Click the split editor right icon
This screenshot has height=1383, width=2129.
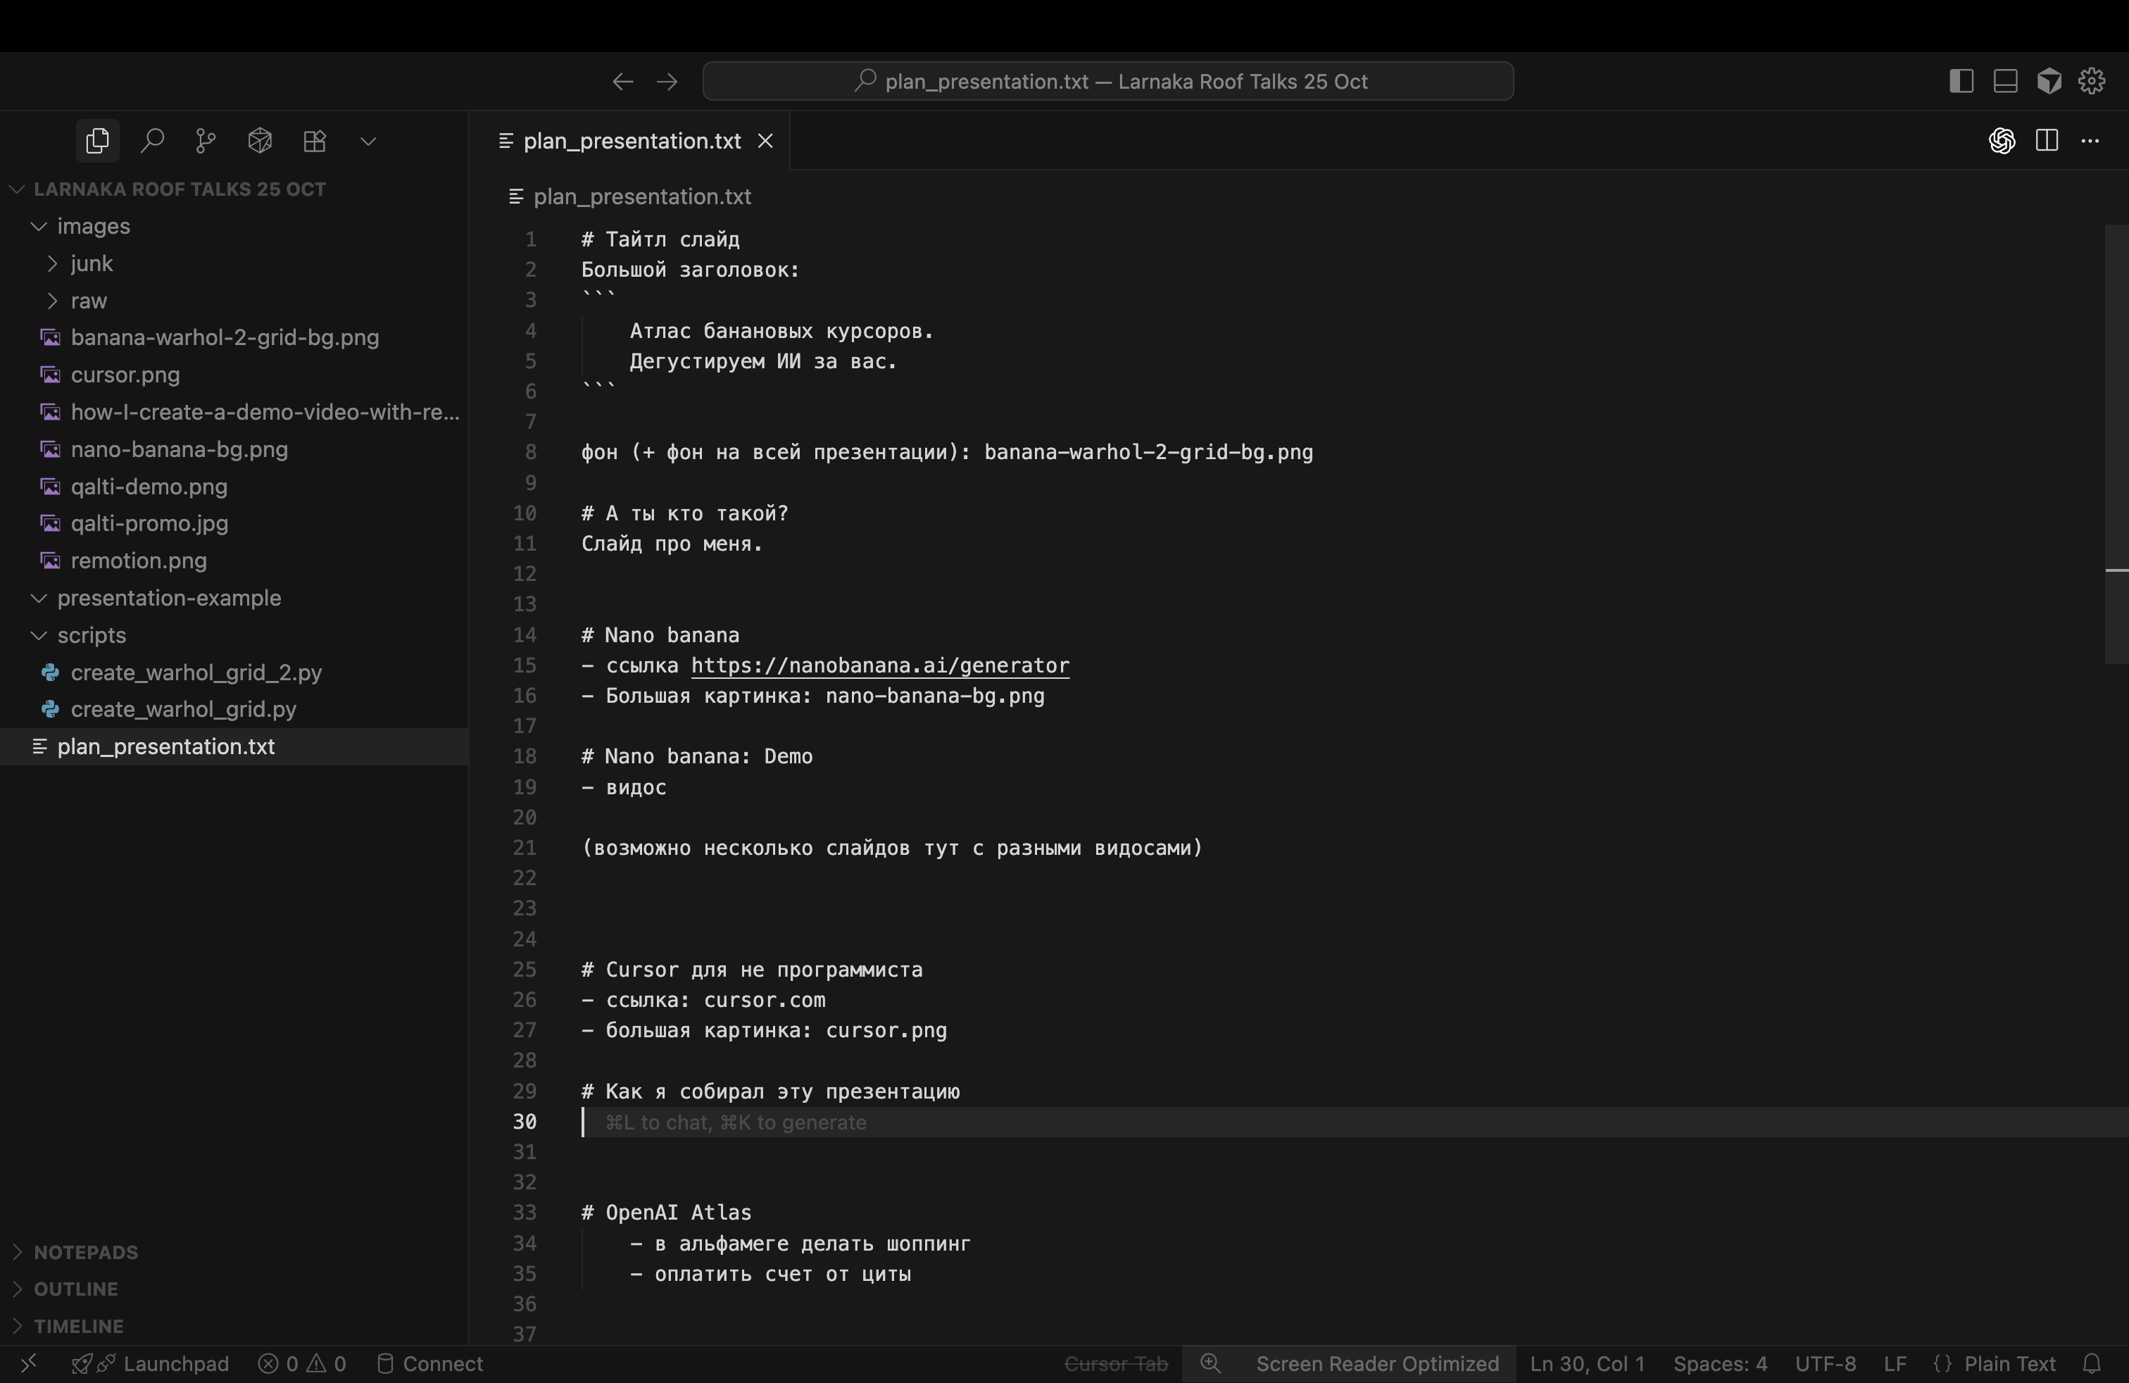pyautogui.click(x=2047, y=140)
